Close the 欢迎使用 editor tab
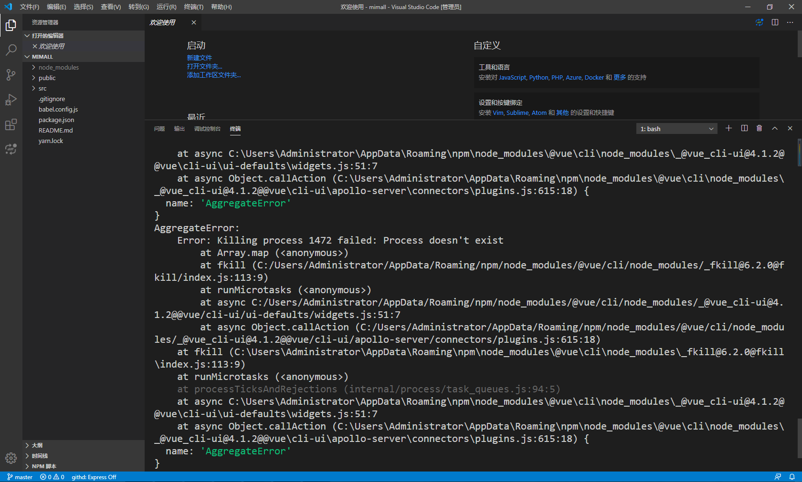This screenshot has height=482, width=802. click(194, 22)
